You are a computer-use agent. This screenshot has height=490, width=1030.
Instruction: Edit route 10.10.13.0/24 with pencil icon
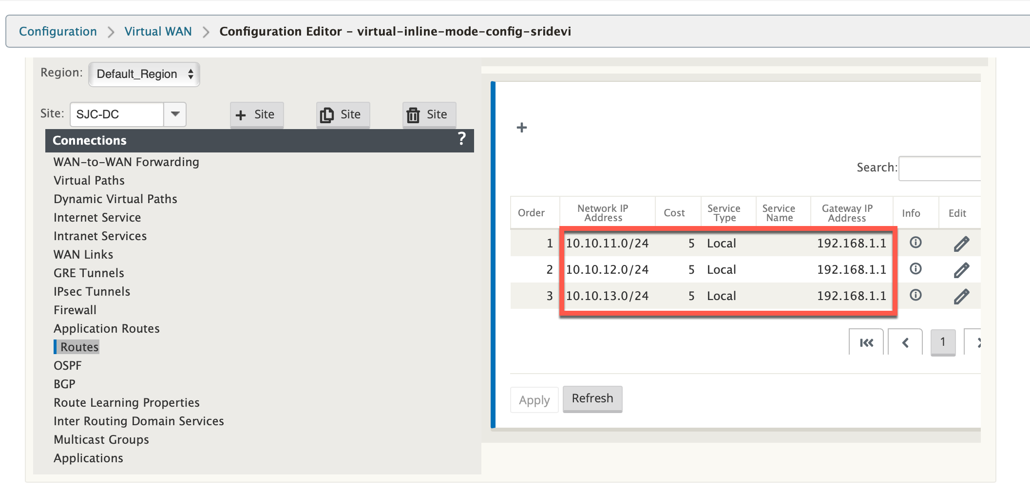coord(961,296)
